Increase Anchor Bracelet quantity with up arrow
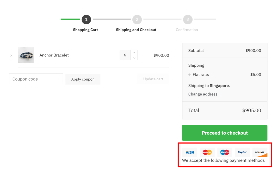This screenshot has height=169, width=275. pyautogui.click(x=134, y=52)
